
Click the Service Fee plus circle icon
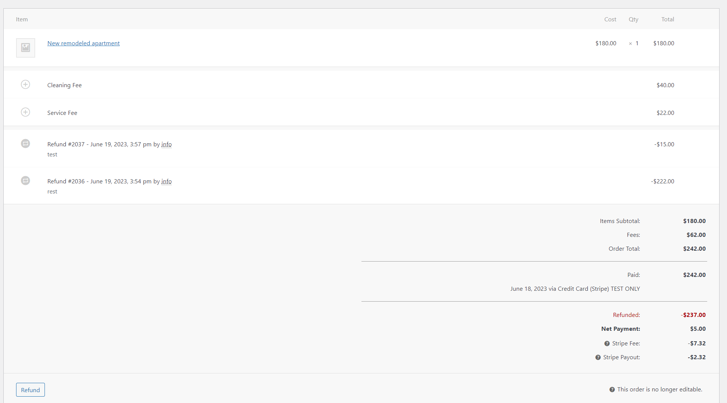click(25, 112)
